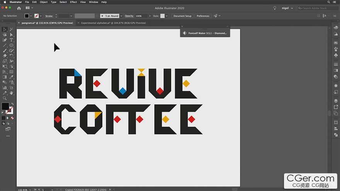Set paint mode to None

point(12,118)
